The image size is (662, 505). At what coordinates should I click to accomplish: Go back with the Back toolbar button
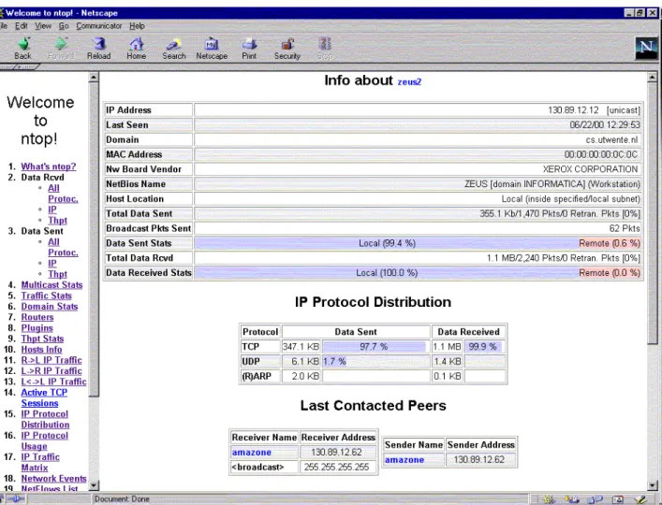23,49
